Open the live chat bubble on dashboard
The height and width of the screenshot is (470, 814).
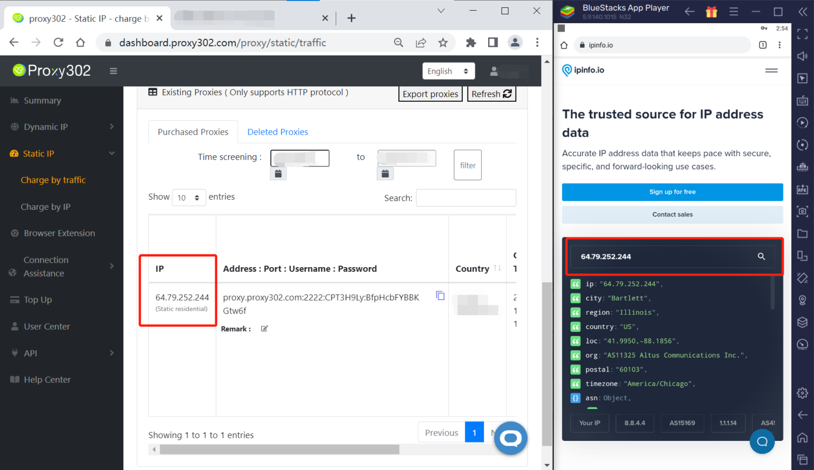pos(510,438)
